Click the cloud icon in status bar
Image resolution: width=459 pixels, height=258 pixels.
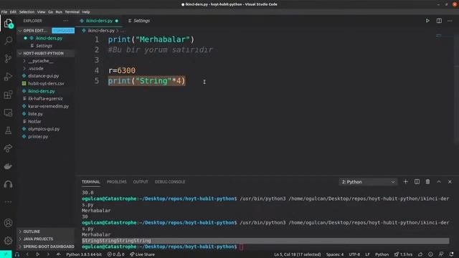420,254
